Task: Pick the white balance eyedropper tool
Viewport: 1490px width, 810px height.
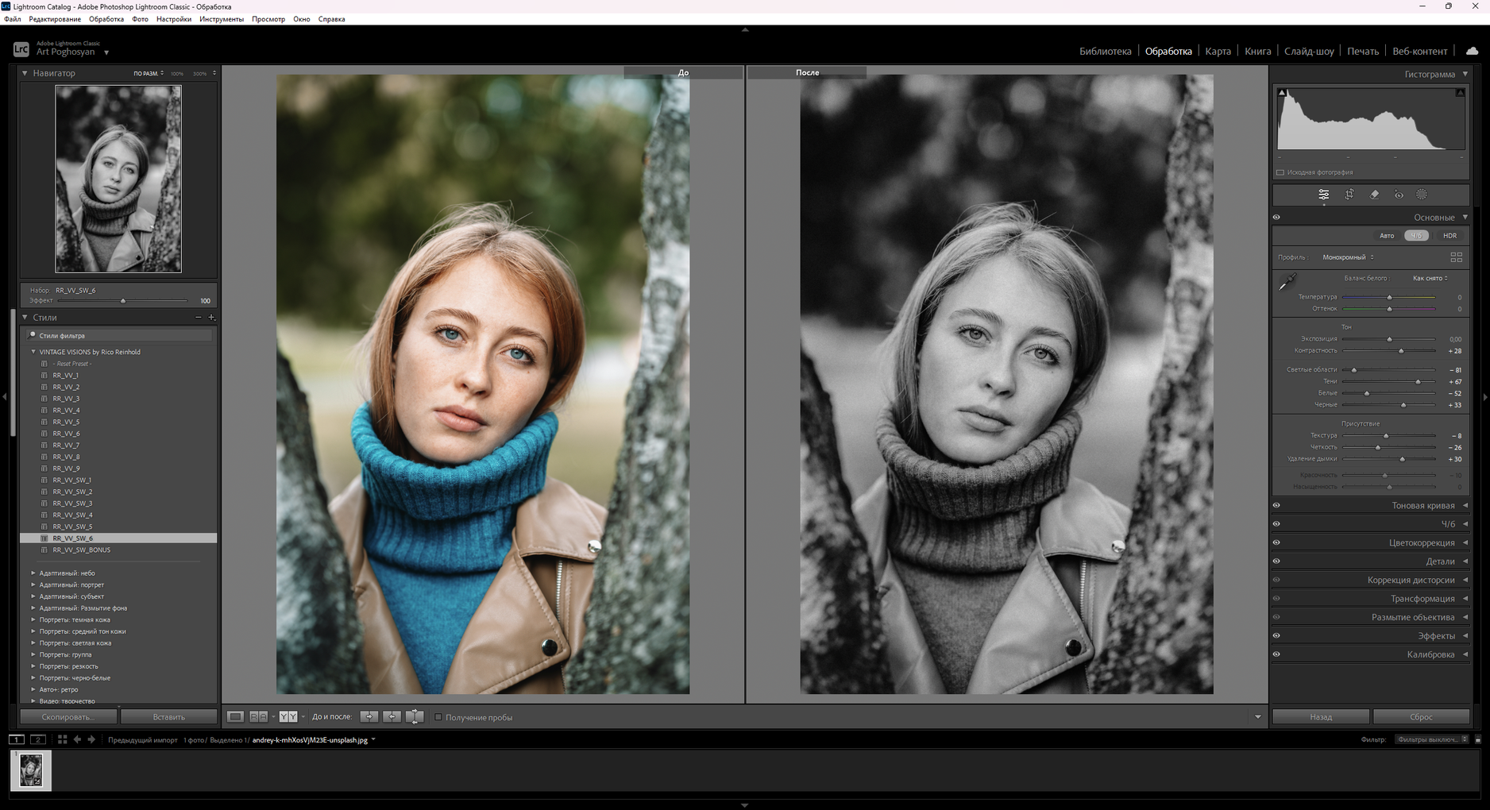Action: coord(1287,282)
